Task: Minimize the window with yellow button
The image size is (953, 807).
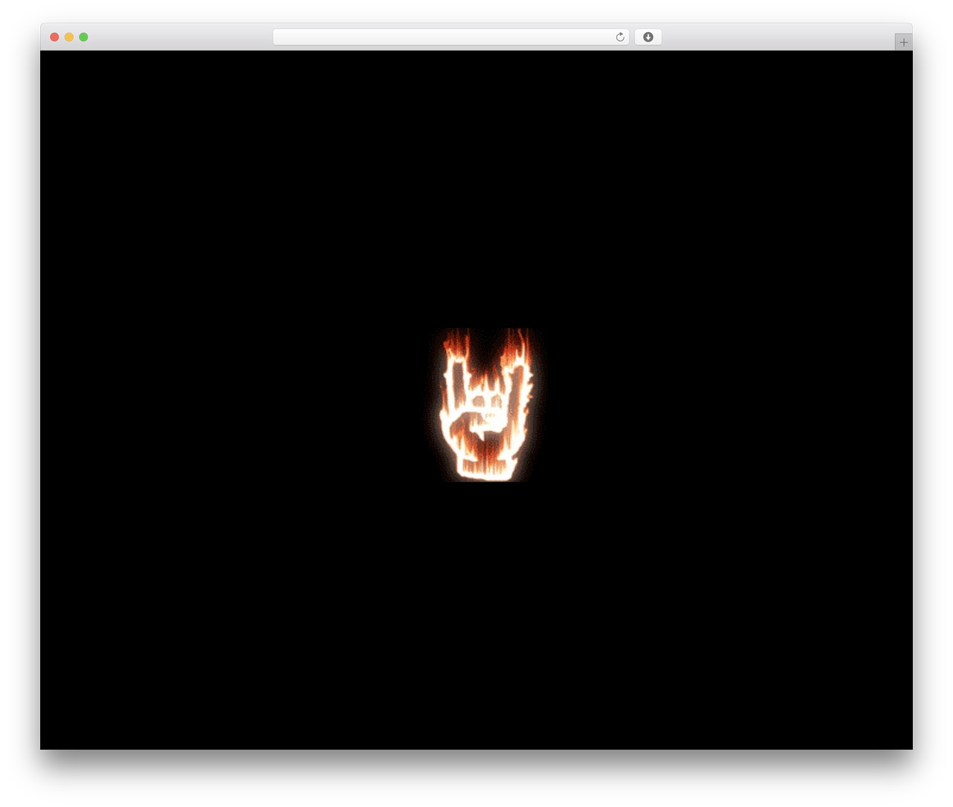Action: coord(69,37)
